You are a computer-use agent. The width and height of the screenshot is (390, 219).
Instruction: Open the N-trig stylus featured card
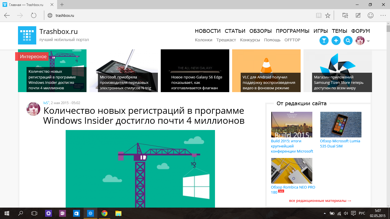(124, 71)
